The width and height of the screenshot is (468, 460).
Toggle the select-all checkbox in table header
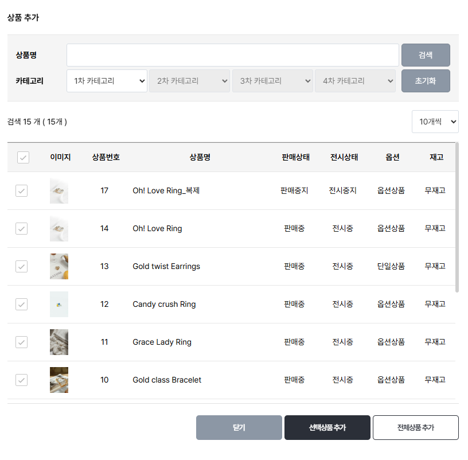[23, 158]
